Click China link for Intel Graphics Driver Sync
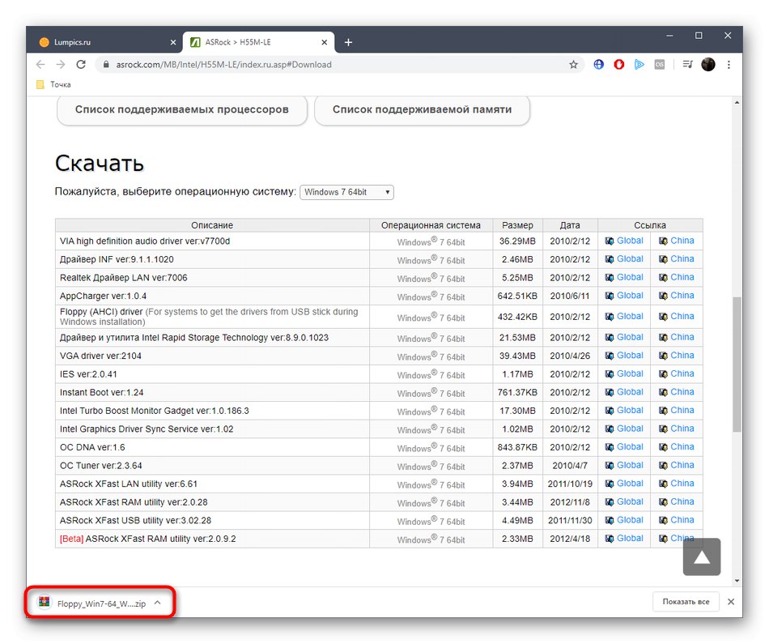 click(x=682, y=428)
